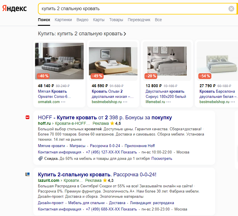Expand the 'Купить: купить 2 спальную кровать' chevron

[x=125, y=34]
